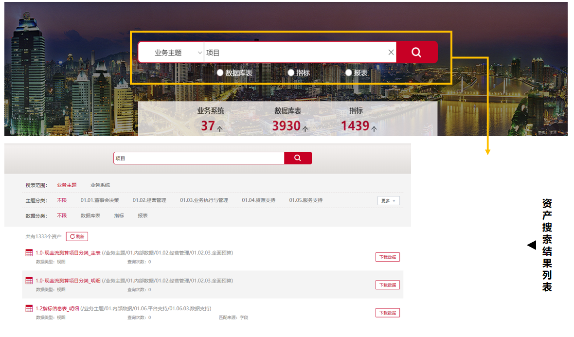Select the 指标 radio button

click(x=291, y=72)
